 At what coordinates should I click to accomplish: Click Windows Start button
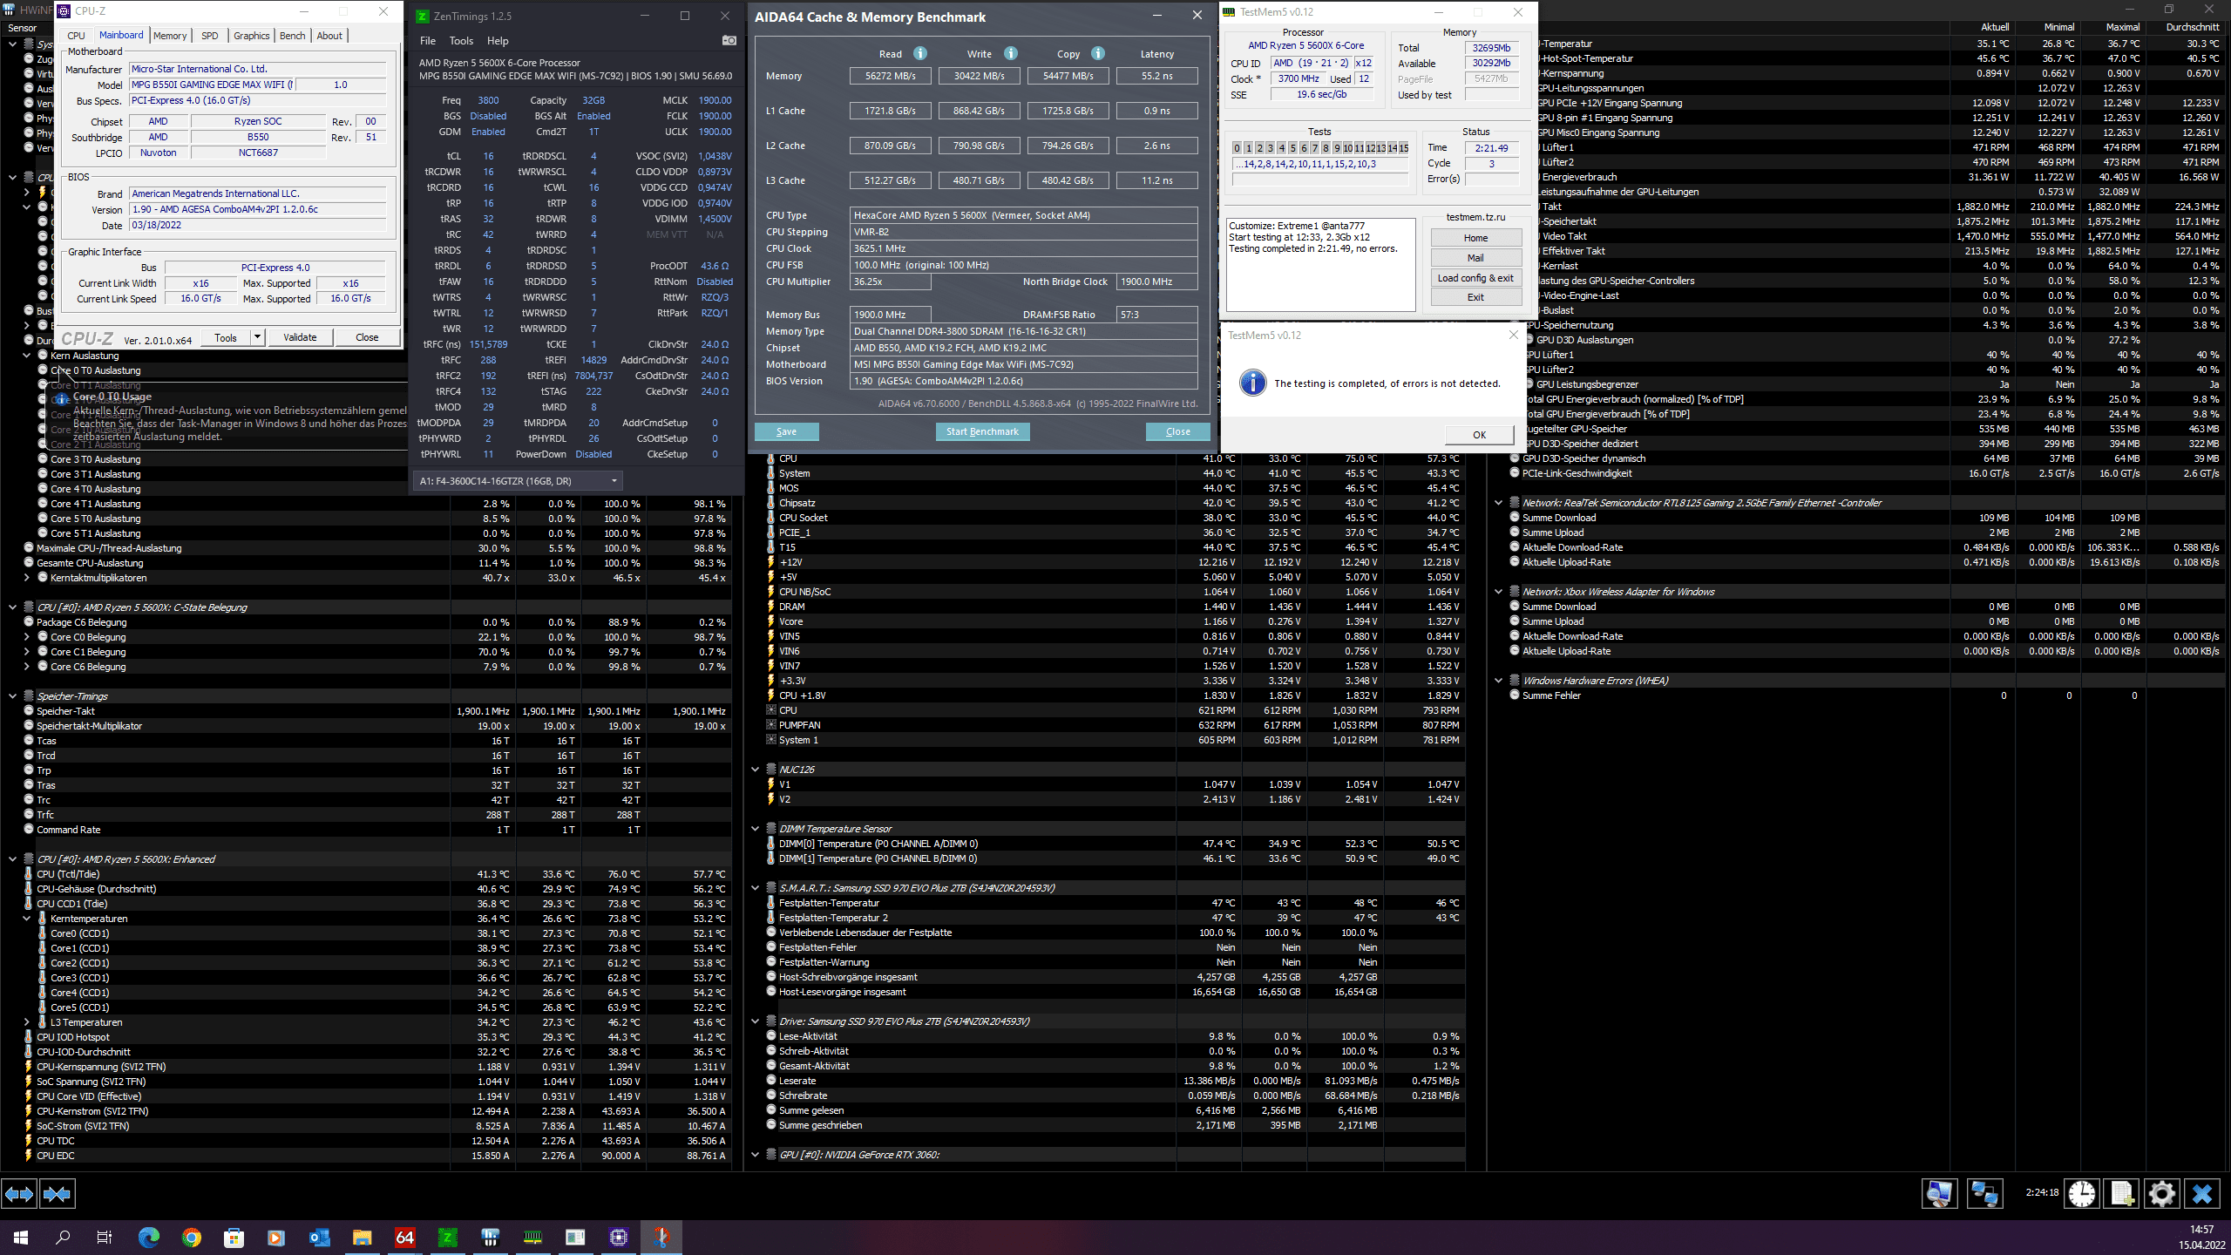click(21, 1237)
